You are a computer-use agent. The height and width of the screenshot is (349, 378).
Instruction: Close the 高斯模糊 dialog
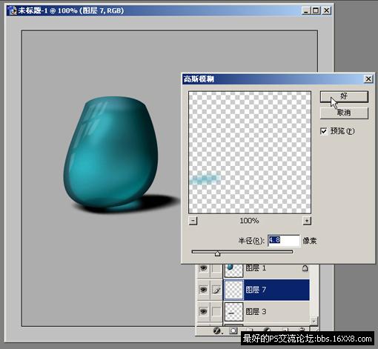tap(368, 79)
